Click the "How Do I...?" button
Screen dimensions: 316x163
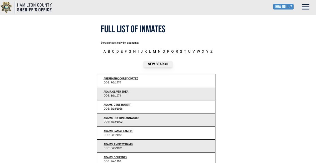coord(283,7)
